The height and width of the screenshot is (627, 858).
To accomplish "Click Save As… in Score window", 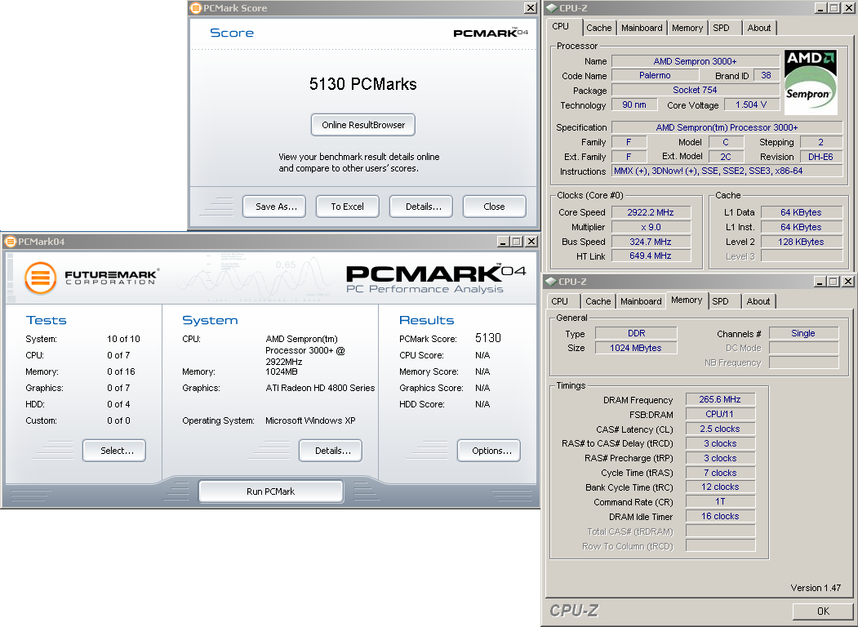I will coord(274,207).
